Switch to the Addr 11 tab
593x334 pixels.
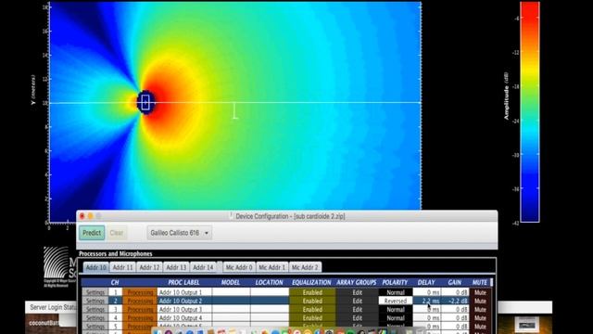click(x=123, y=267)
